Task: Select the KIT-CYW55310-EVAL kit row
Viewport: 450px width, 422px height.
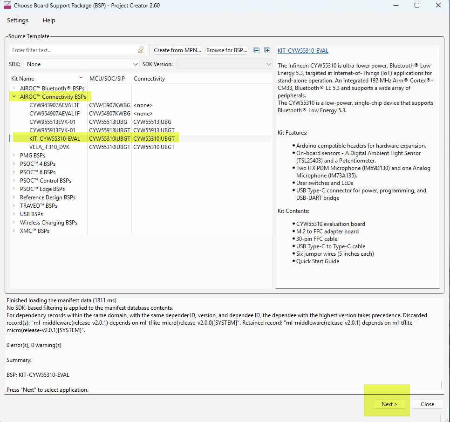Action: [141, 138]
